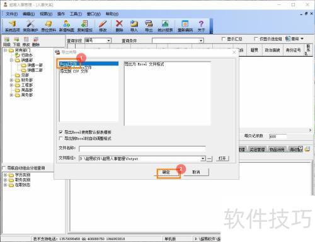The height and width of the screenshot is (242, 315).
Task: Enable the Excel auto-adjust format checkbox
Action: pos(61,138)
